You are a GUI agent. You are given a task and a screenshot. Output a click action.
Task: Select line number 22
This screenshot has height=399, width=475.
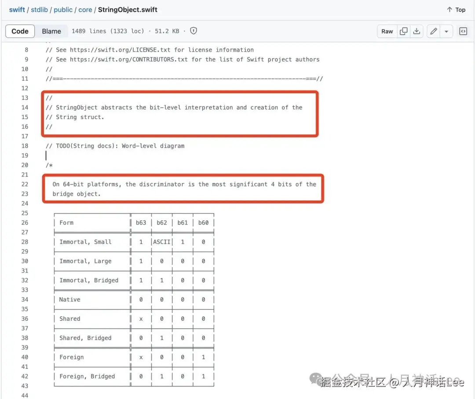click(25, 184)
